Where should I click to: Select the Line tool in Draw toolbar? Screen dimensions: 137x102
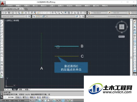(x=2, y=21)
